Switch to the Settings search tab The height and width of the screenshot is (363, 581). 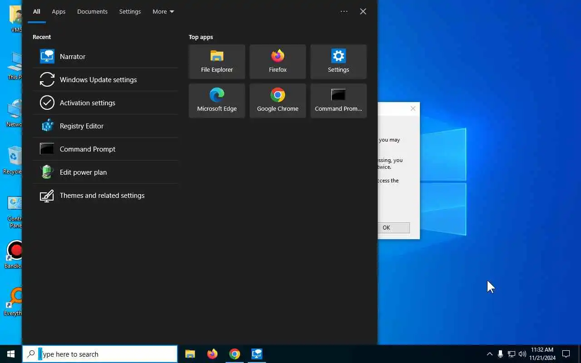point(130,11)
